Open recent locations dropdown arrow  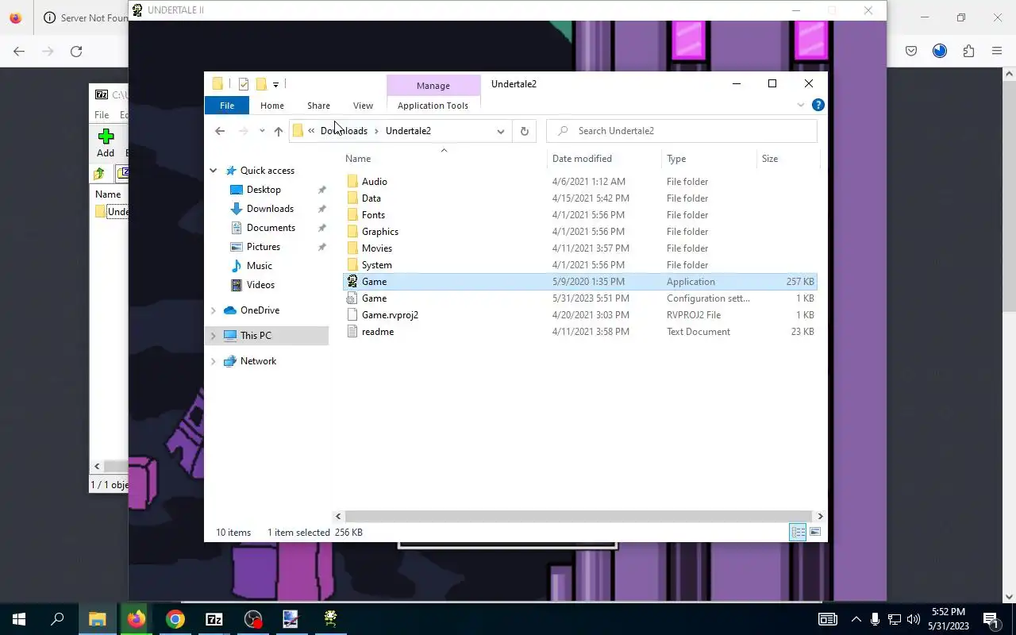262,131
